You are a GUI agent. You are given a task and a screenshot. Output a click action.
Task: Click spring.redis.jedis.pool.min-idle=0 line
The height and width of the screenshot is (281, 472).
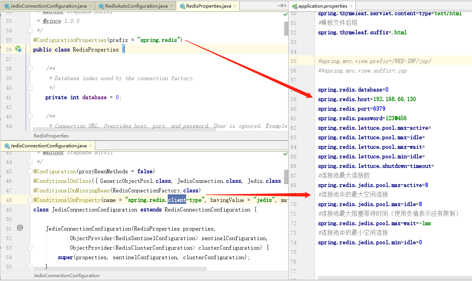coord(370,242)
